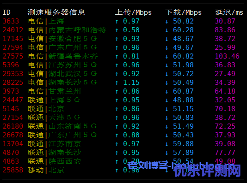The width and height of the screenshot is (247, 183).
Task: Select server ID 17145
Action: [x=13, y=39]
